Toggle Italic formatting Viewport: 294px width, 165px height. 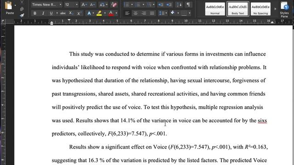tap(43, 13)
